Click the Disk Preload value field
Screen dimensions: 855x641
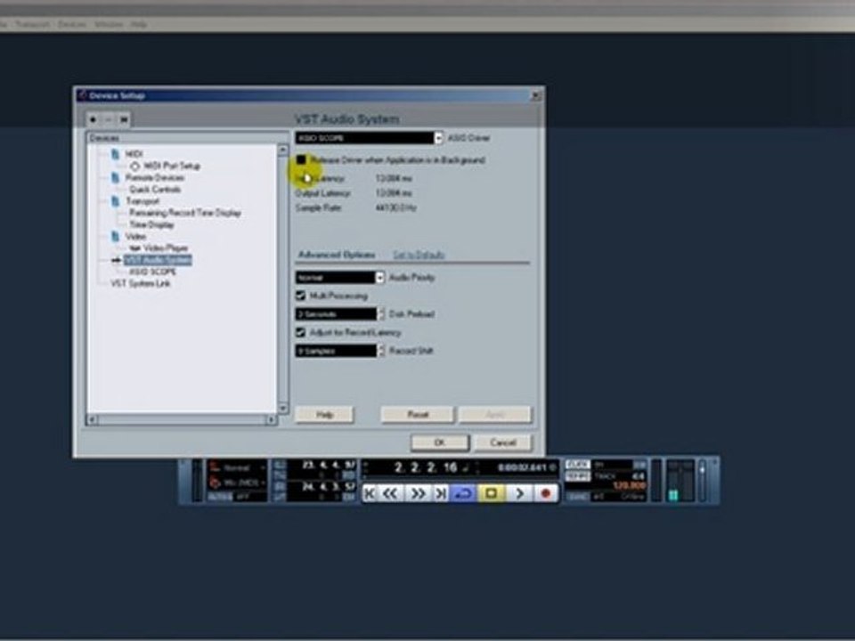pyautogui.click(x=336, y=314)
